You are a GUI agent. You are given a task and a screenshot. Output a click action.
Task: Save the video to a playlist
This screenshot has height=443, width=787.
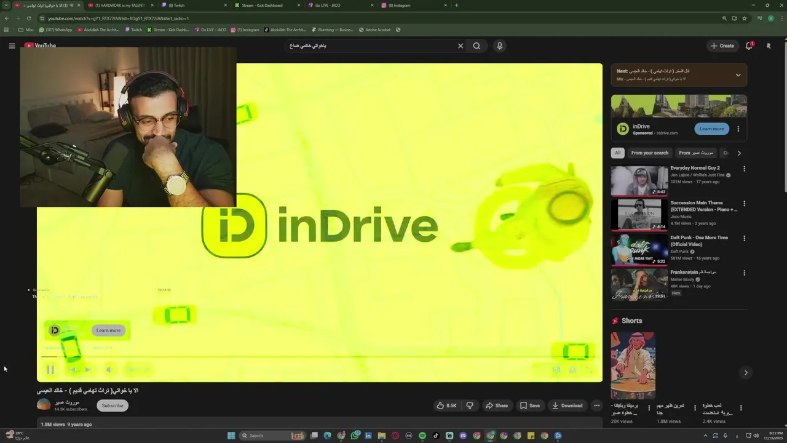click(530, 405)
